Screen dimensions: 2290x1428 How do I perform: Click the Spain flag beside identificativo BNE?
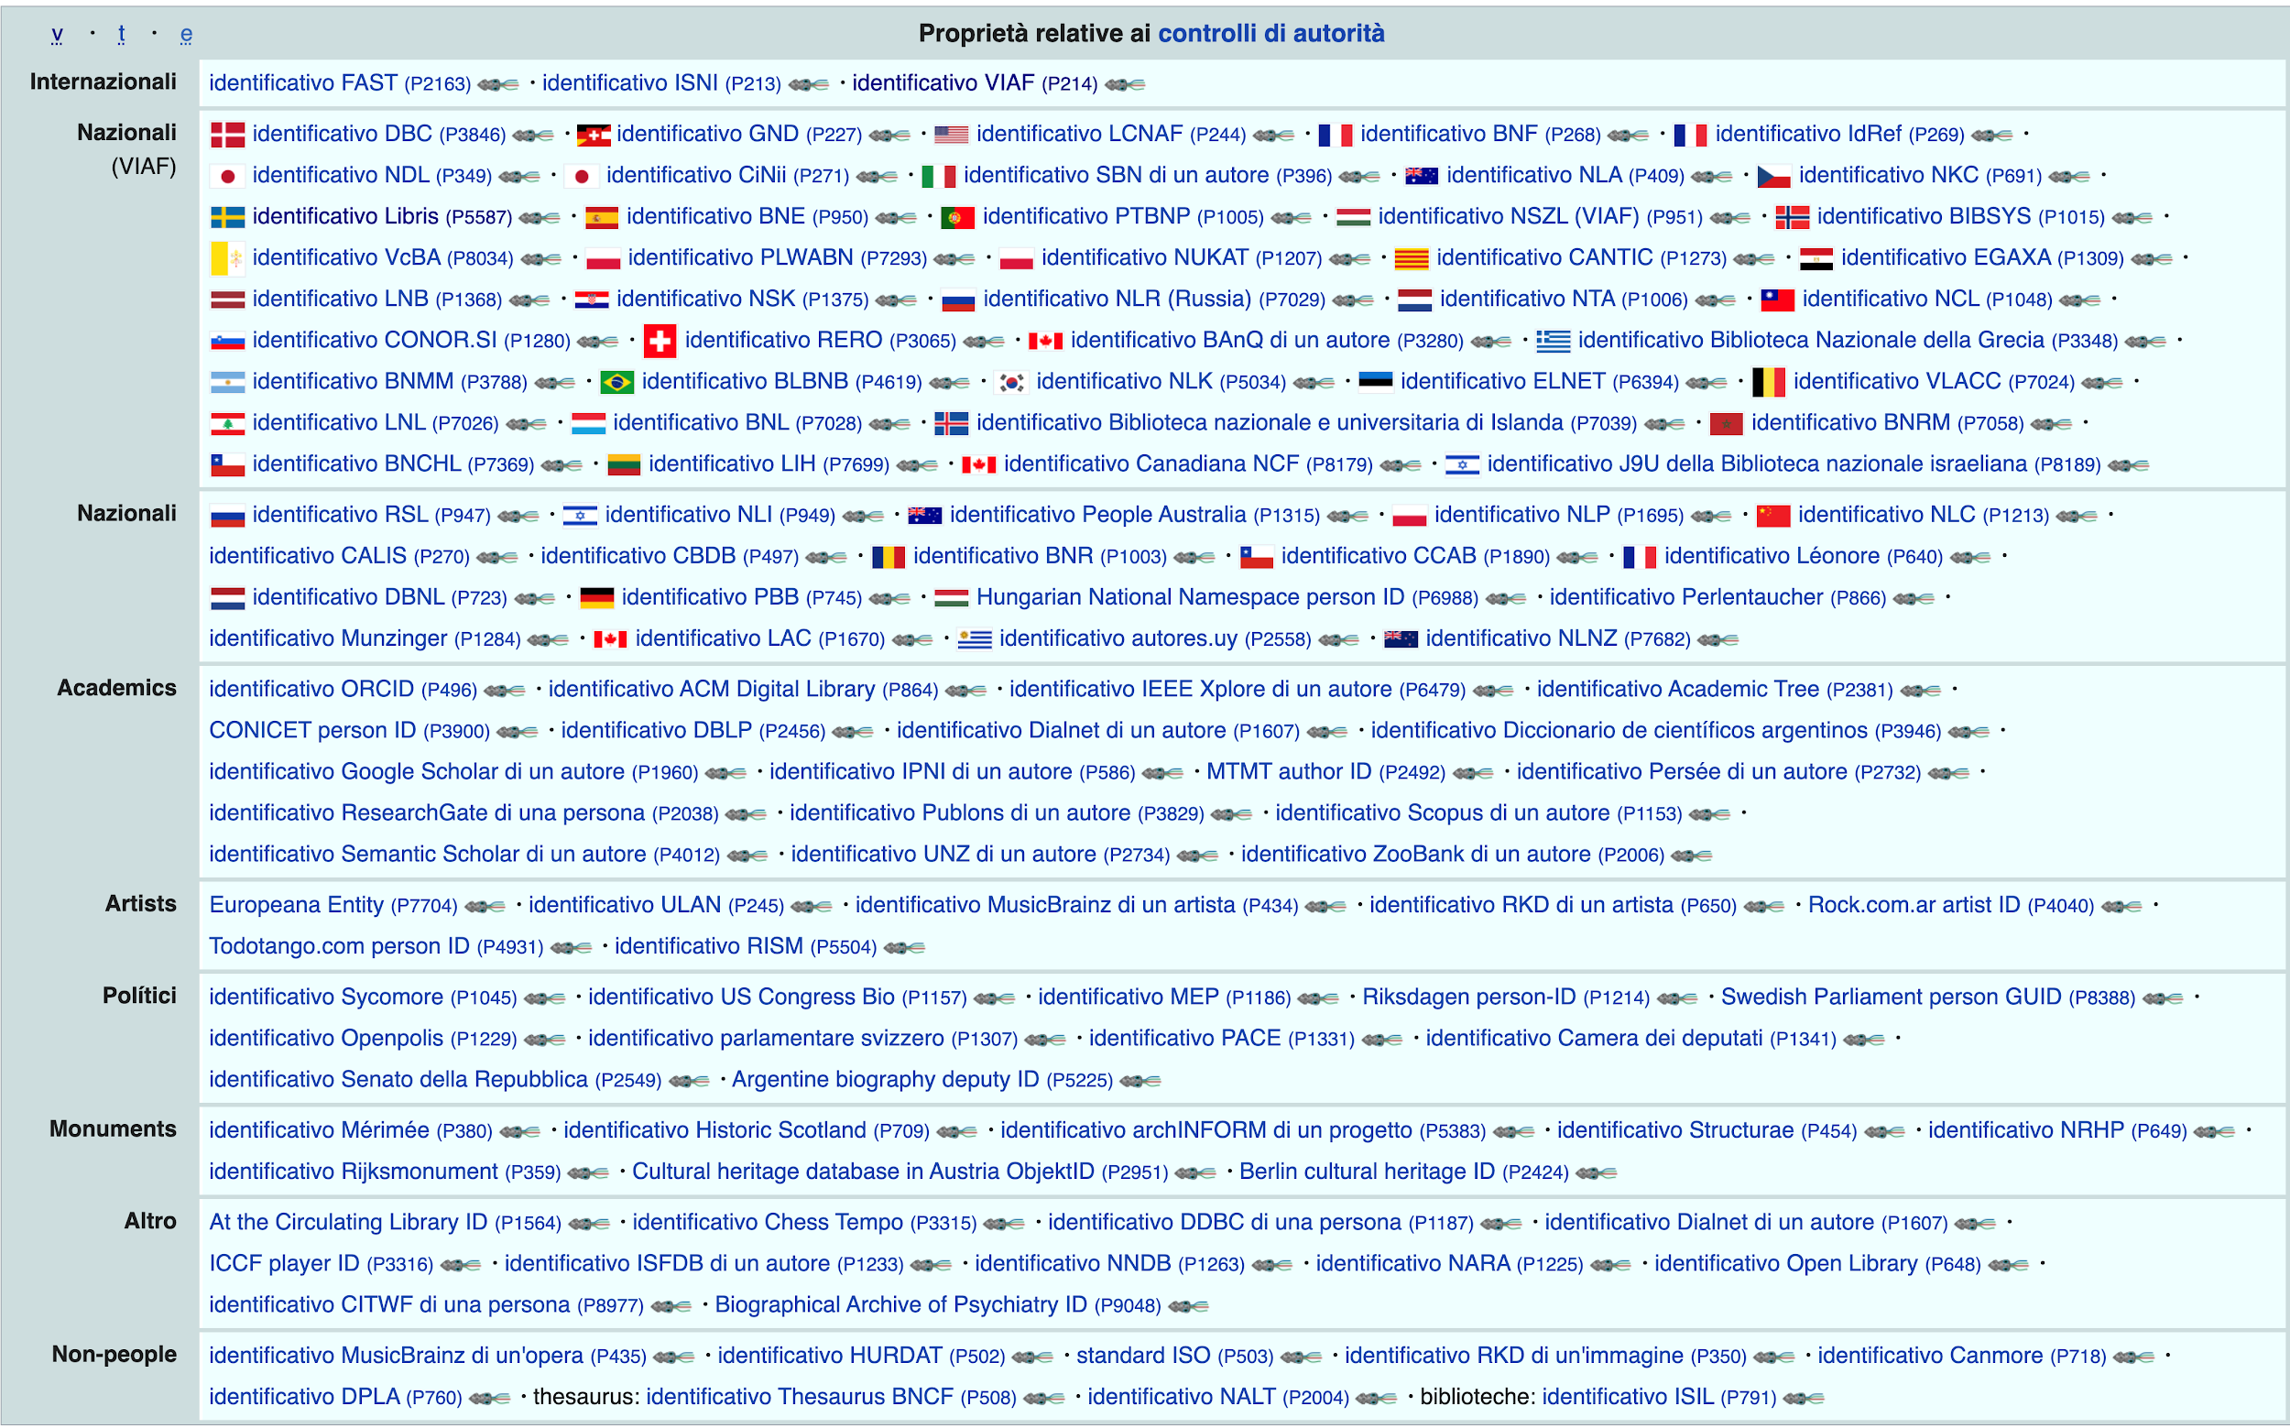[601, 217]
